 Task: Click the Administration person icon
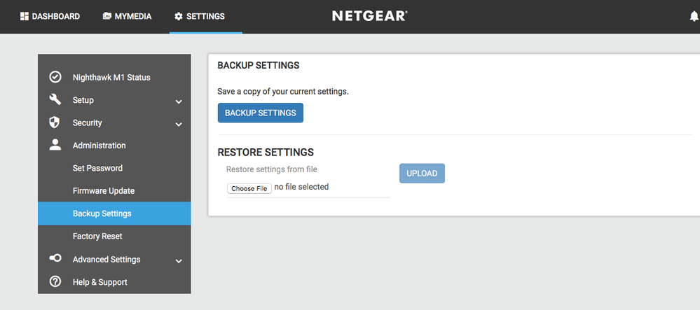55,145
